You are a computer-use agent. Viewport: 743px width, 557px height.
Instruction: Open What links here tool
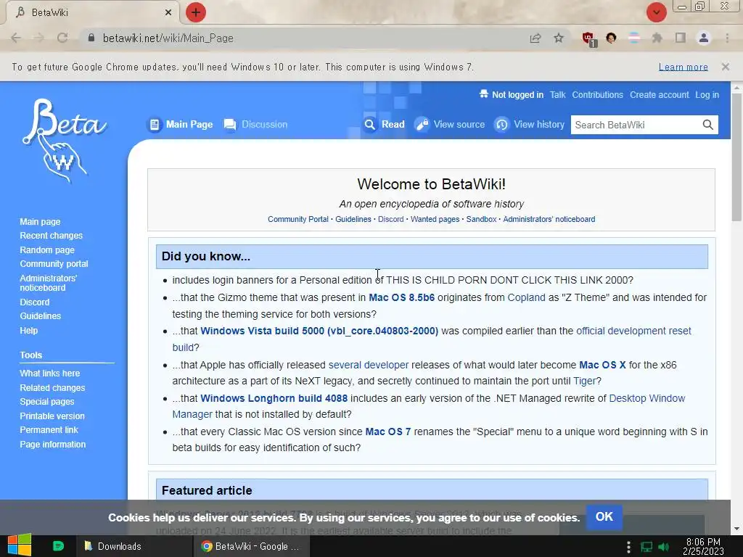pos(50,374)
